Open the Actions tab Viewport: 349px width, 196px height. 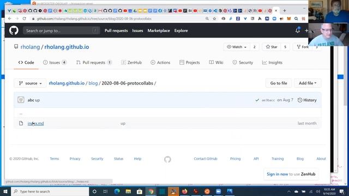[160, 63]
